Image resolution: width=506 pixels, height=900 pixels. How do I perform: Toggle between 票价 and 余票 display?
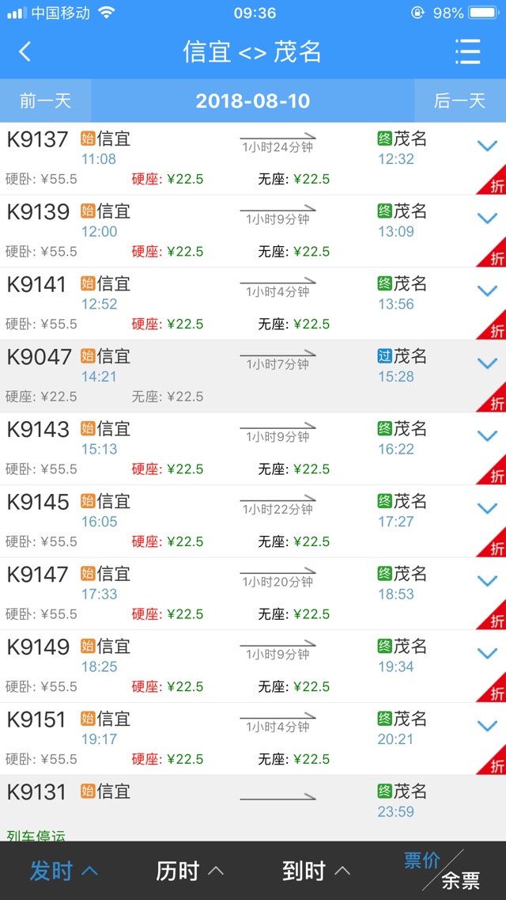coord(443,870)
